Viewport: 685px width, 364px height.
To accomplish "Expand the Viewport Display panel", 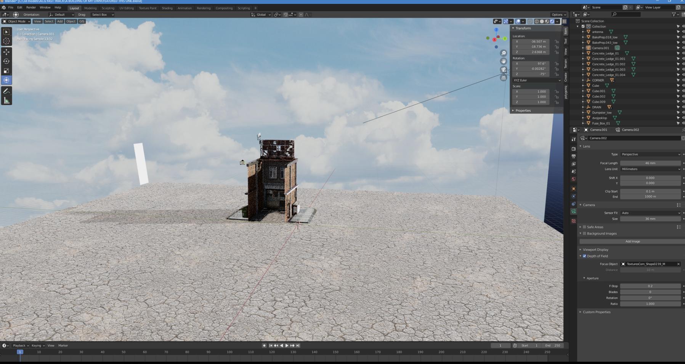I will point(595,250).
